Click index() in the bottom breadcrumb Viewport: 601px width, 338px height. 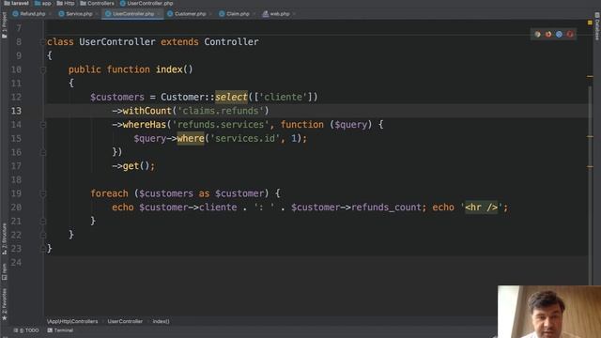[x=161, y=321]
